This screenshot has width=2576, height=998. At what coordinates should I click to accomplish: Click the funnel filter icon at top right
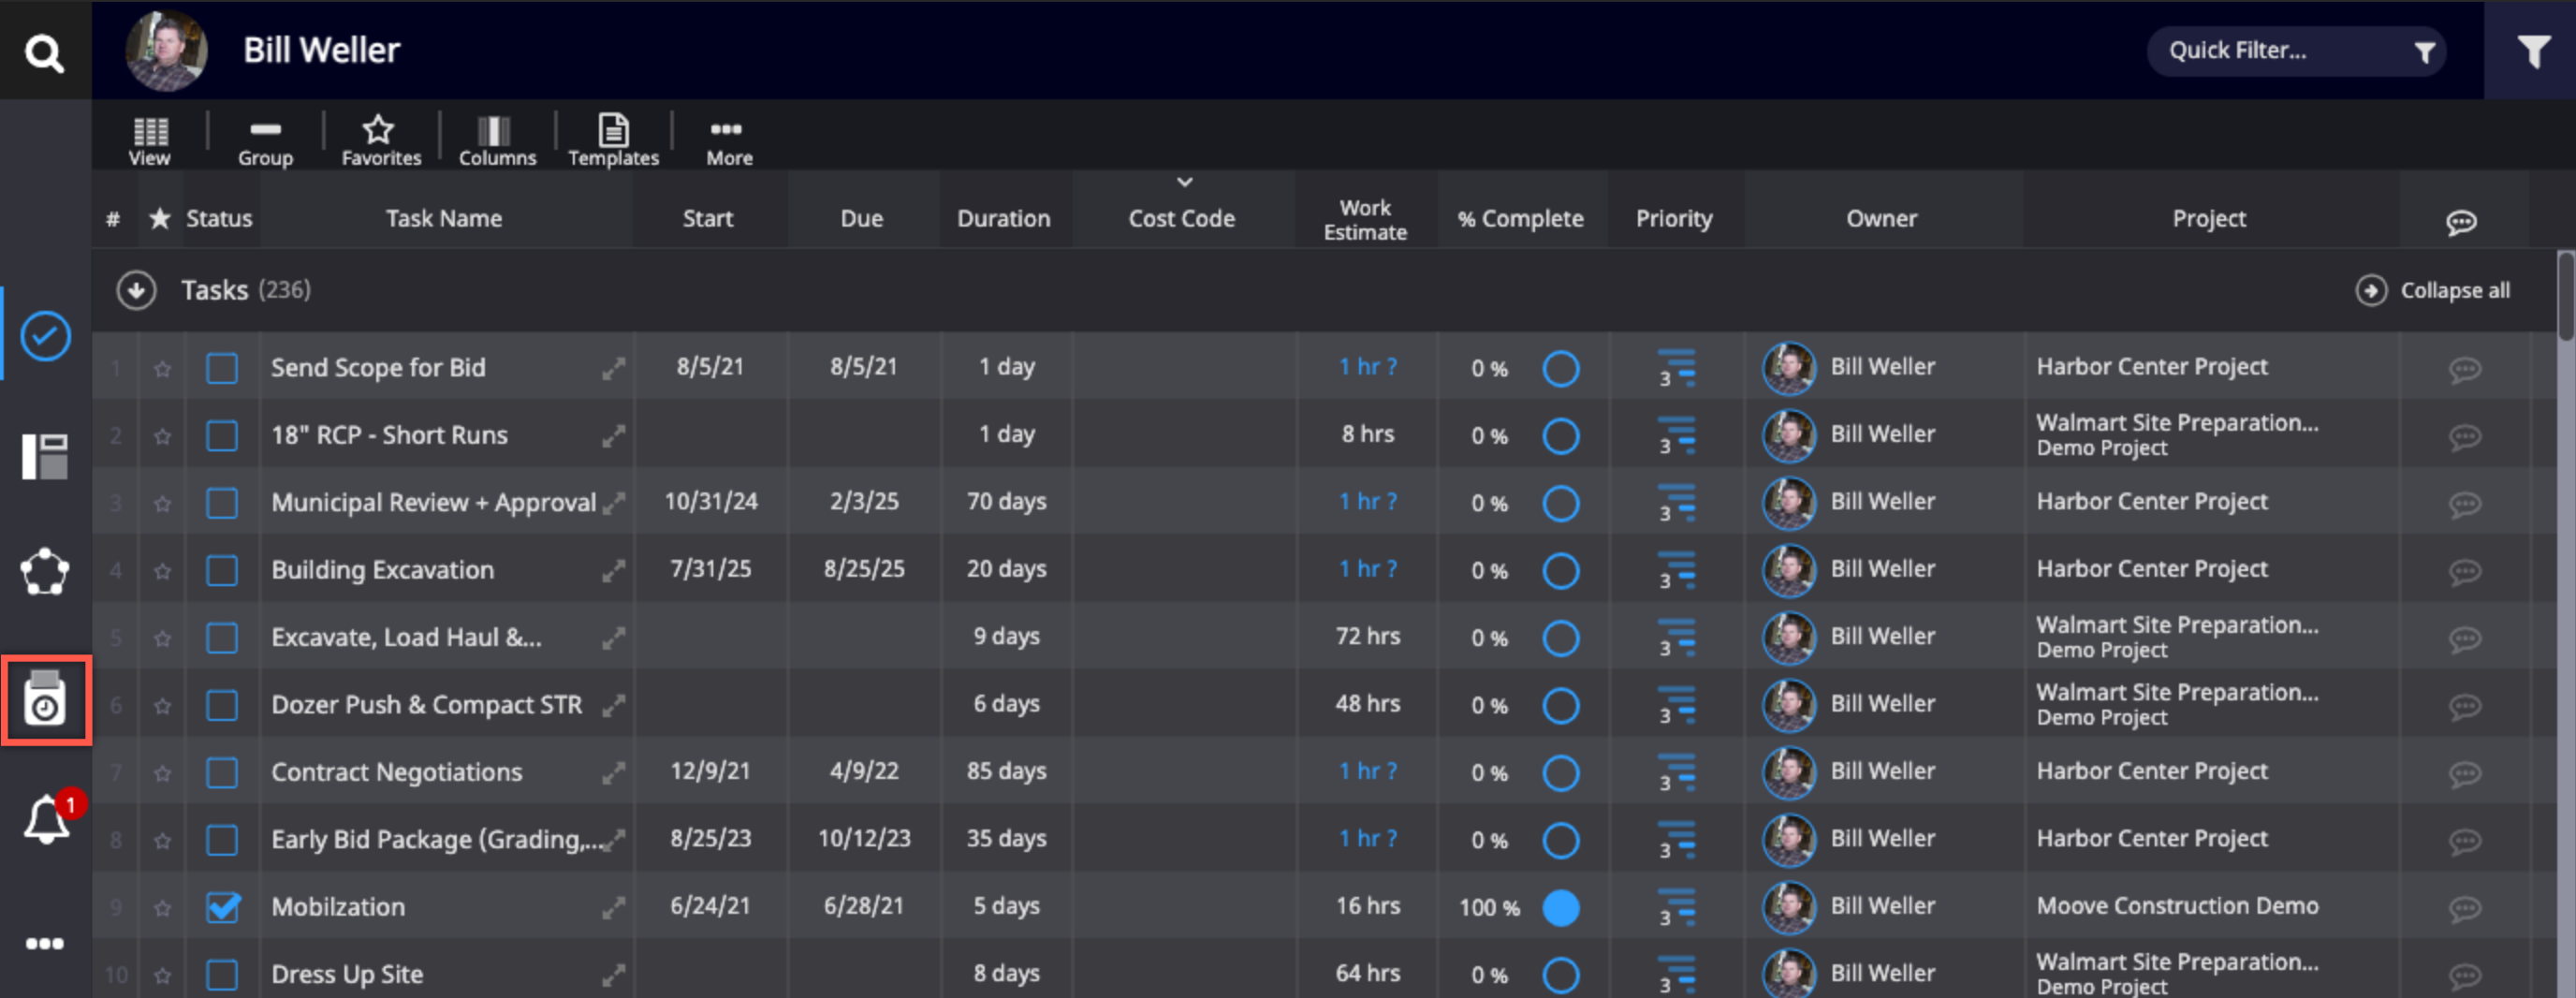click(x=2533, y=51)
